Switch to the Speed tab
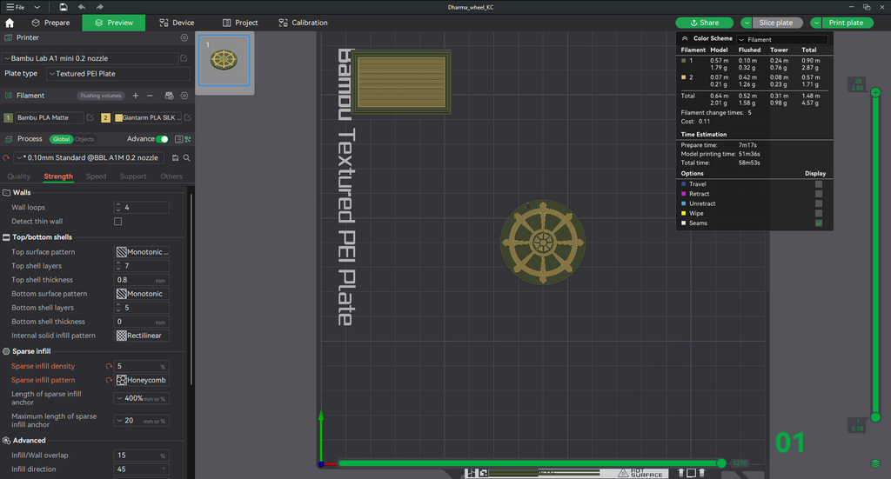Image resolution: width=891 pixels, height=479 pixels. click(96, 176)
